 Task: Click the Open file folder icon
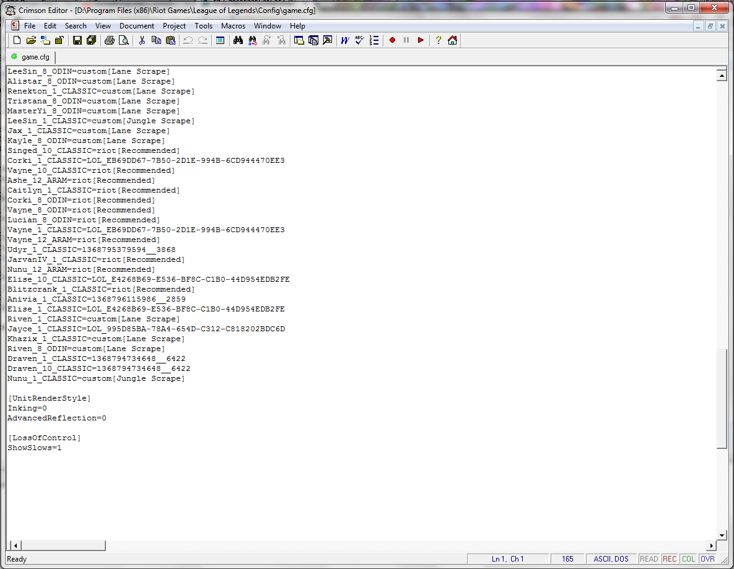31,40
